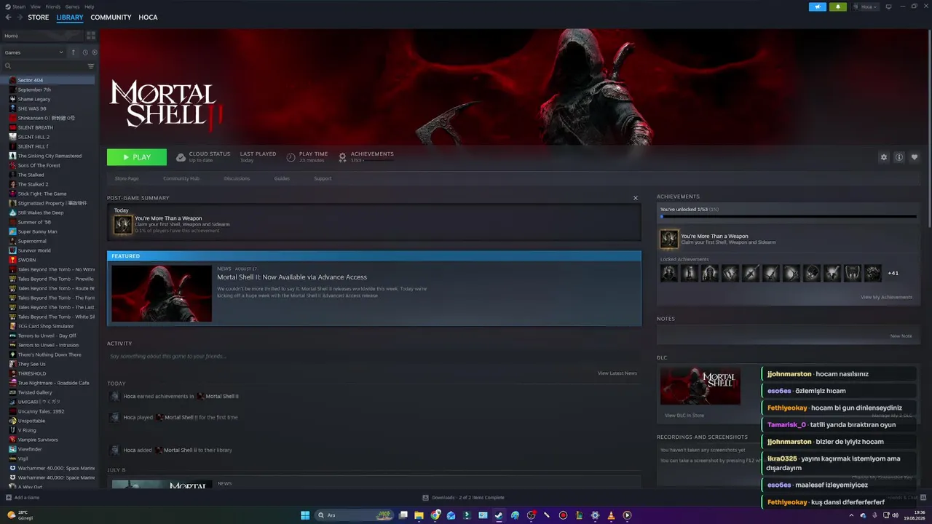The image size is (932, 524).
Task: Open the HOCA profile tab
Action: point(148,17)
